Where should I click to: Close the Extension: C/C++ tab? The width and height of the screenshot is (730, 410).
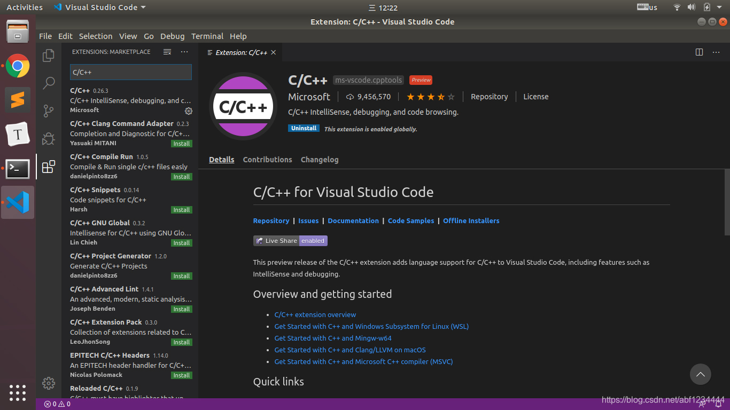coord(273,52)
